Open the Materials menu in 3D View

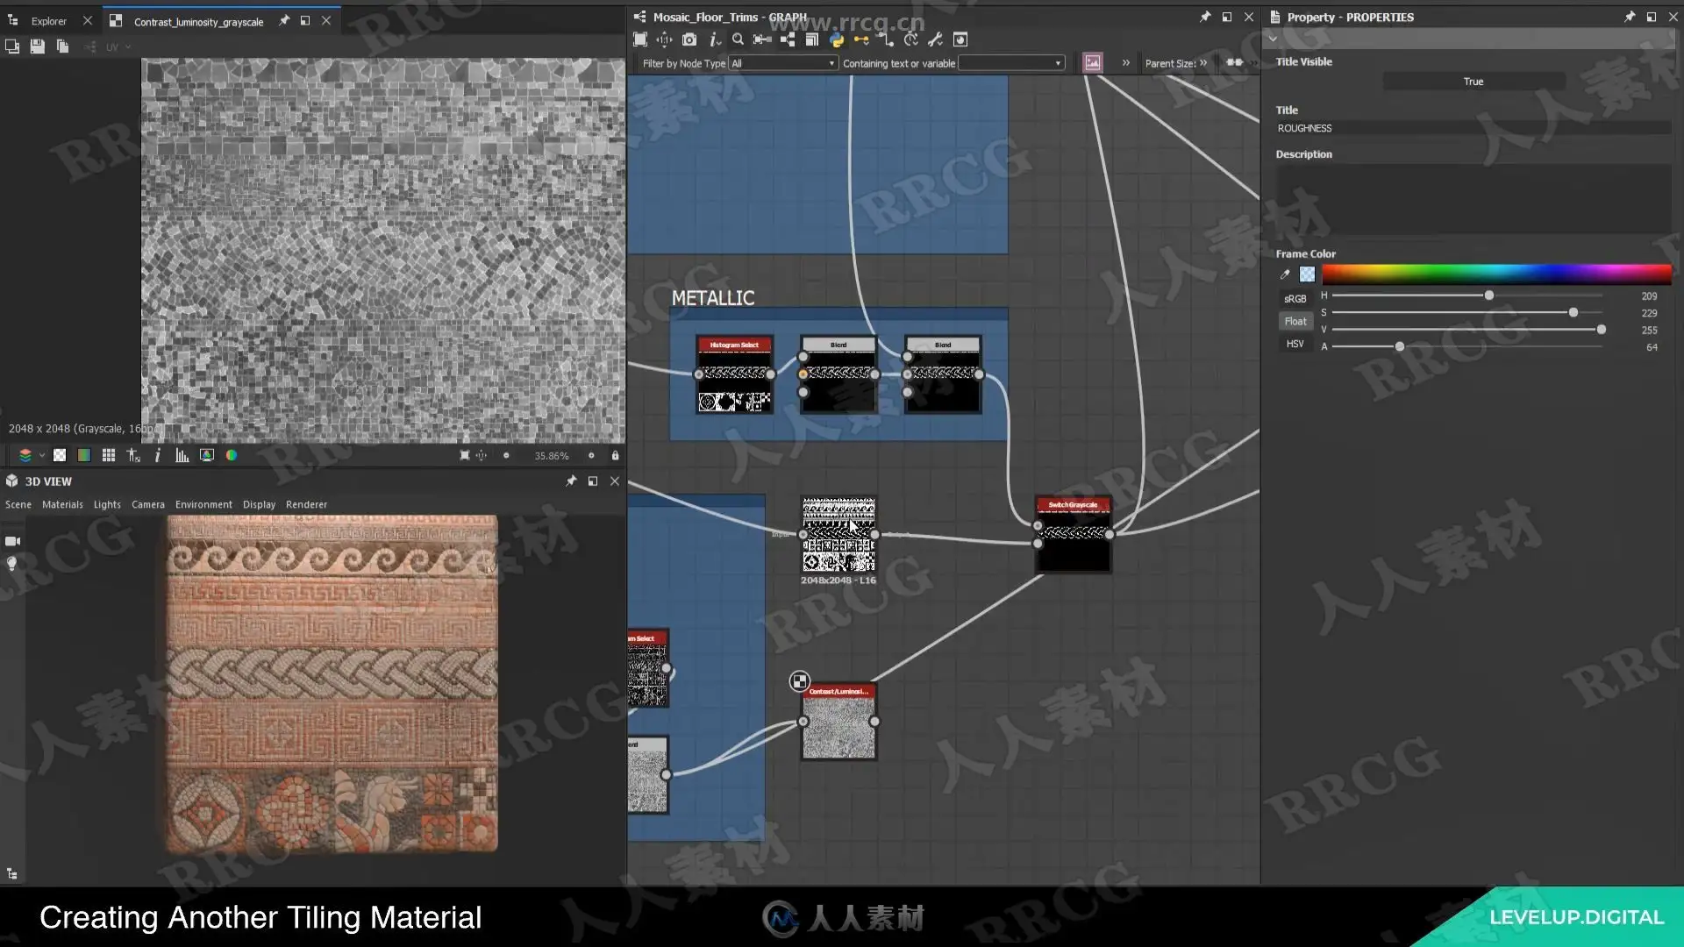pyautogui.click(x=62, y=504)
